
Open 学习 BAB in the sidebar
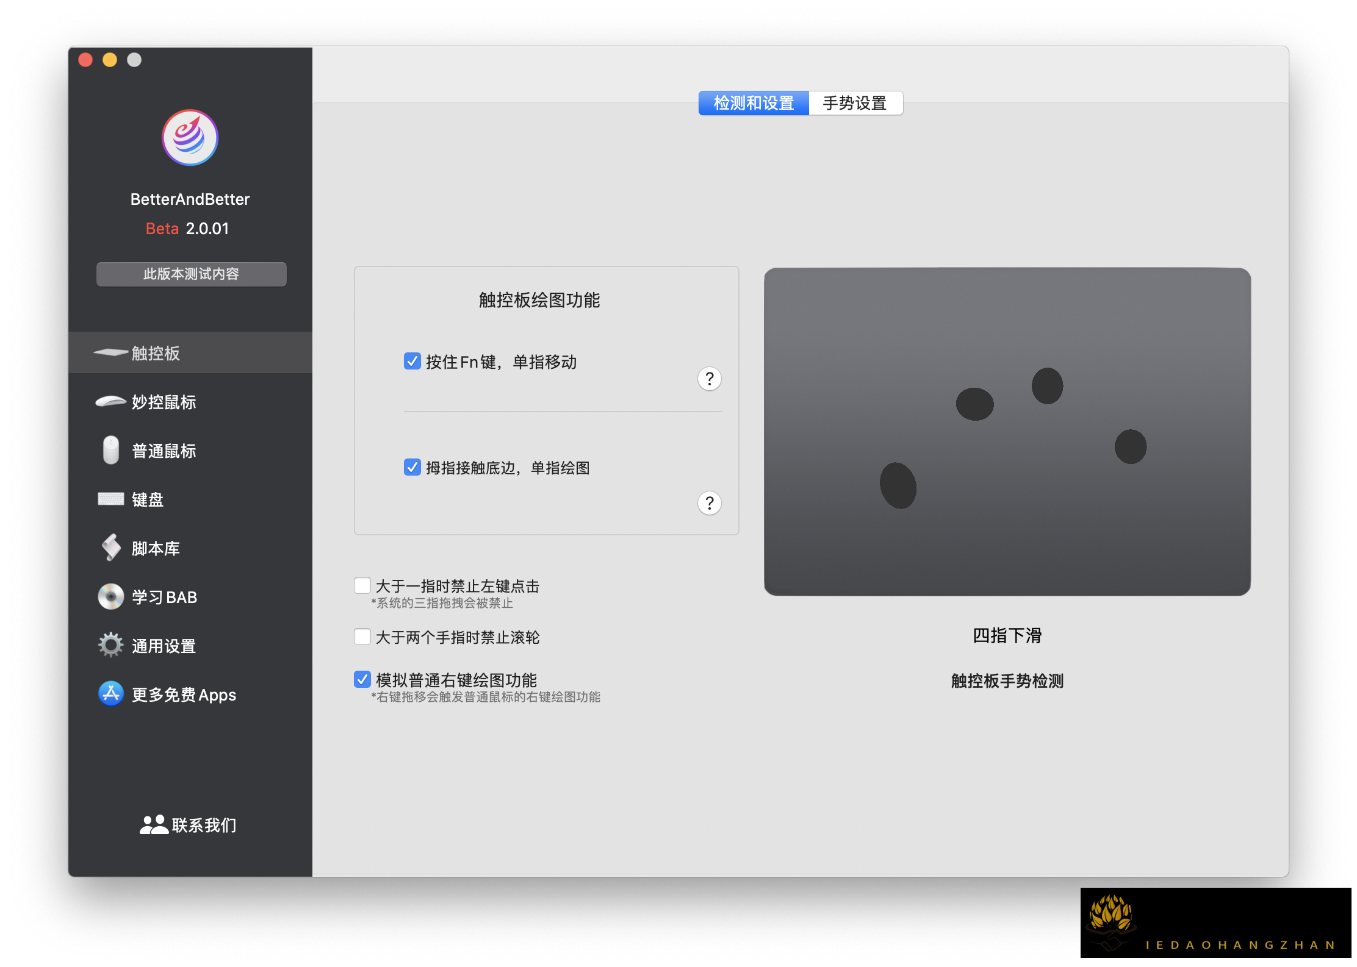[190, 596]
